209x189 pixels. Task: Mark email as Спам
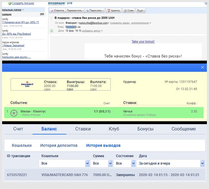pos(129,10)
